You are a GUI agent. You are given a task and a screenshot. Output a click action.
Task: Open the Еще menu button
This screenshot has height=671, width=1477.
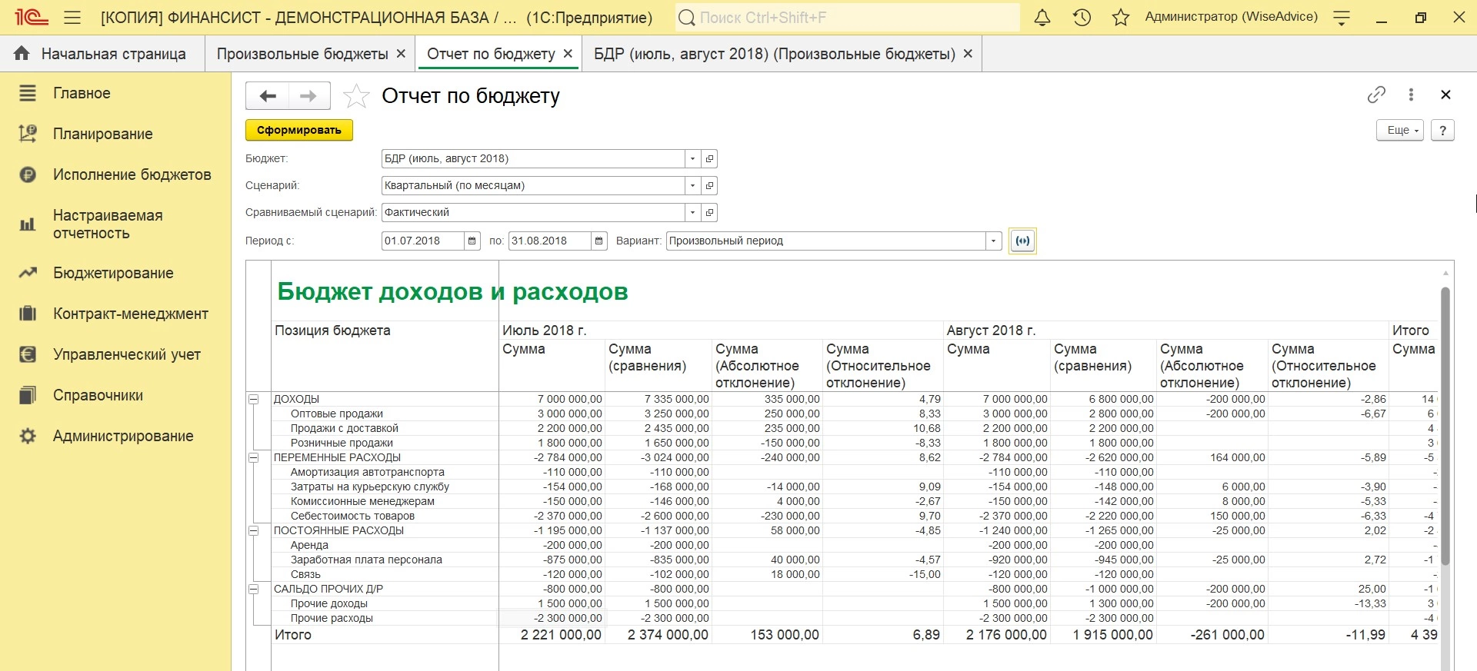(x=1402, y=131)
